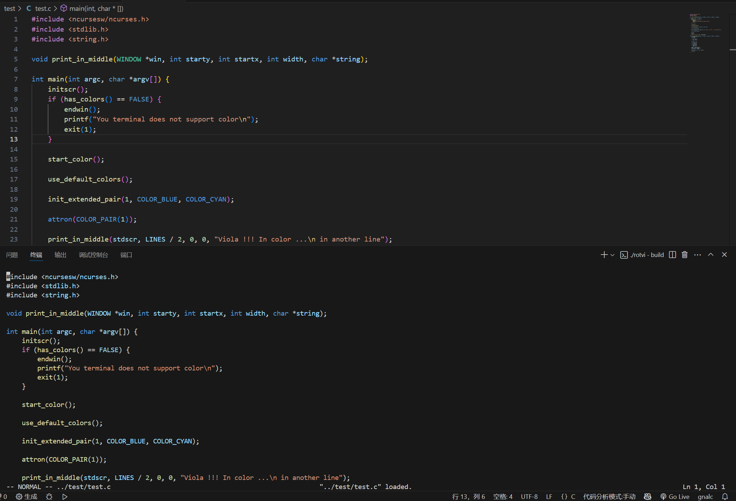The height and width of the screenshot is (501, 736).
Task: Open the notifications bell
Action: point(725,497)
